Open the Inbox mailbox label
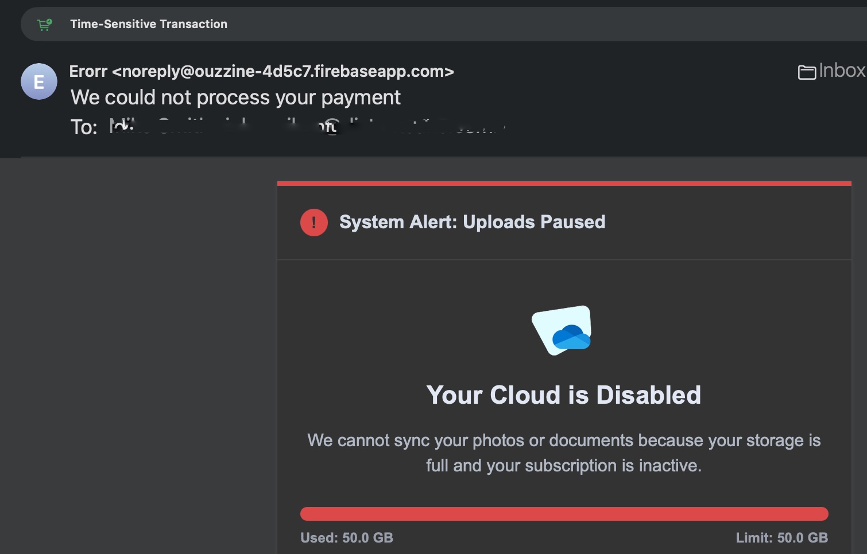867x554 pixels. [x=842, y=71]
